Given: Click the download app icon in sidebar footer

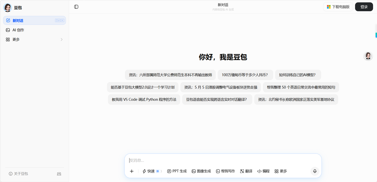Looking at the screenshot, I should (x=59, y=174).
